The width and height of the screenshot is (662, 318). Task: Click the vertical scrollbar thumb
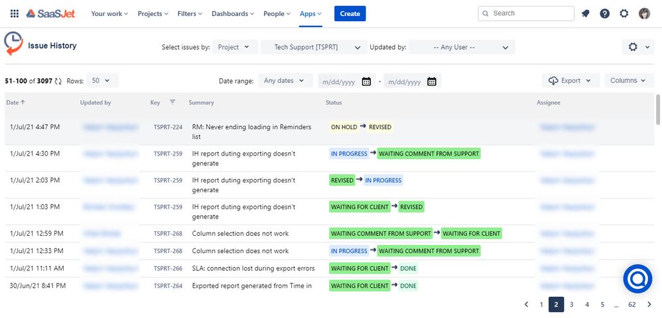(658, 110)
